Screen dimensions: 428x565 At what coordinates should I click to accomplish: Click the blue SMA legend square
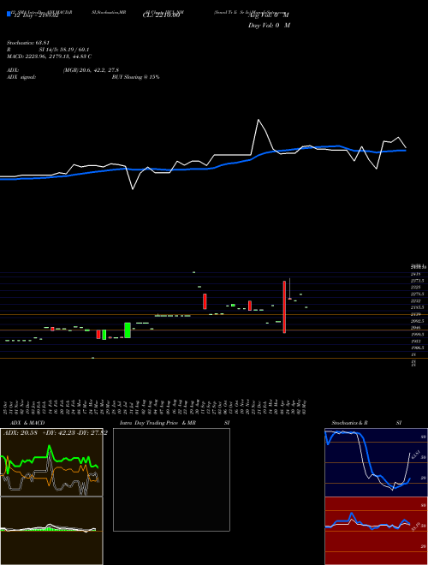point(9,14)
